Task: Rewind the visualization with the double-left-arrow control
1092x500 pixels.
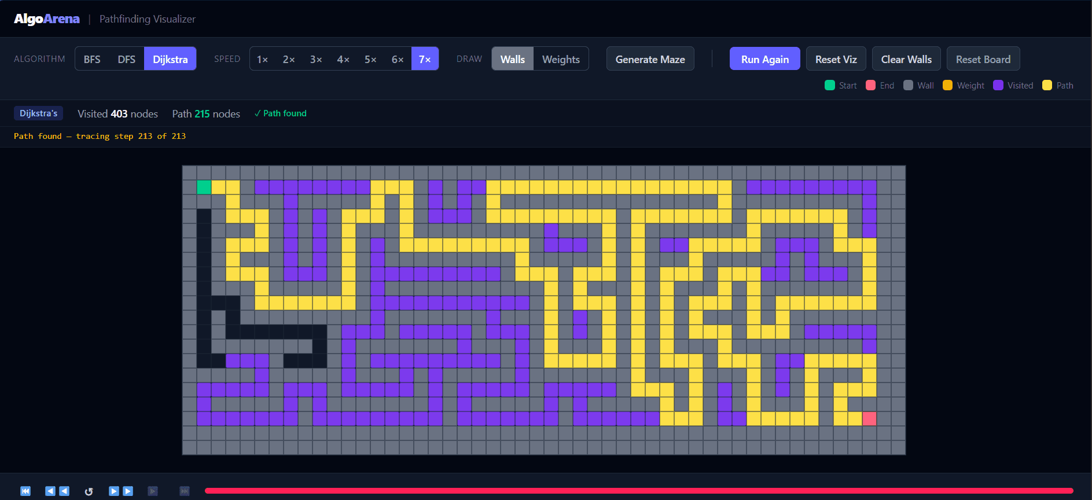Action: [57, 491]
